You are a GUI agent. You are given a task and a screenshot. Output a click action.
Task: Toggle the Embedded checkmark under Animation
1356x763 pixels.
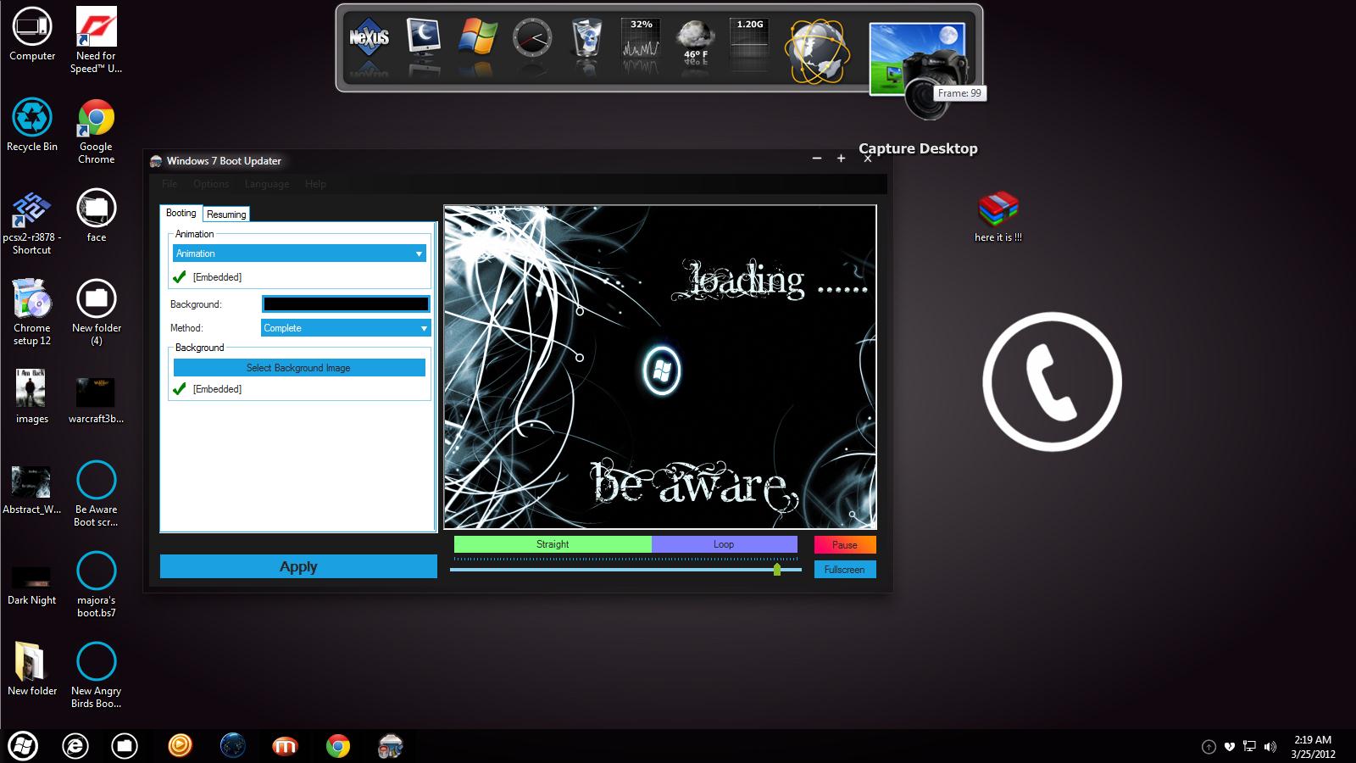(181, 276)
